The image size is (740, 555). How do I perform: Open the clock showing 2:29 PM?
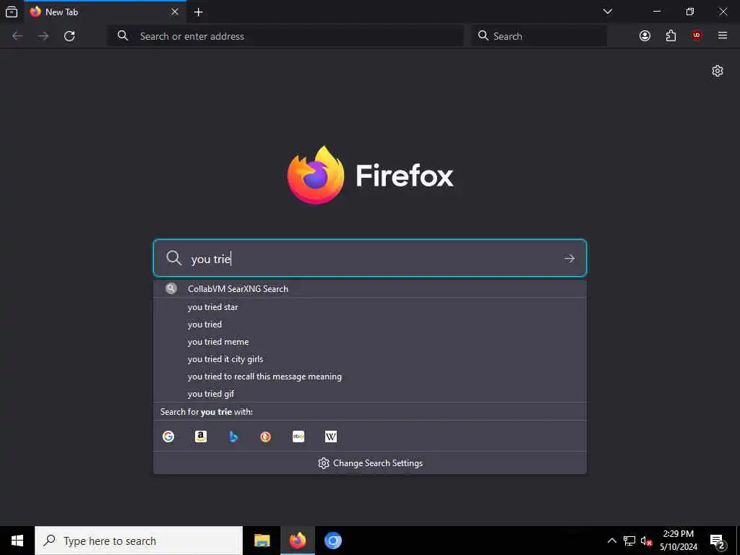click(678, 541)
